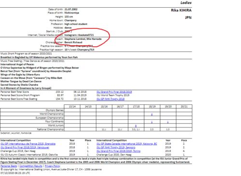This screenshot has height=176, width=241.
Task: Select the hobbies value dance
Action: [x=68, y=28]
